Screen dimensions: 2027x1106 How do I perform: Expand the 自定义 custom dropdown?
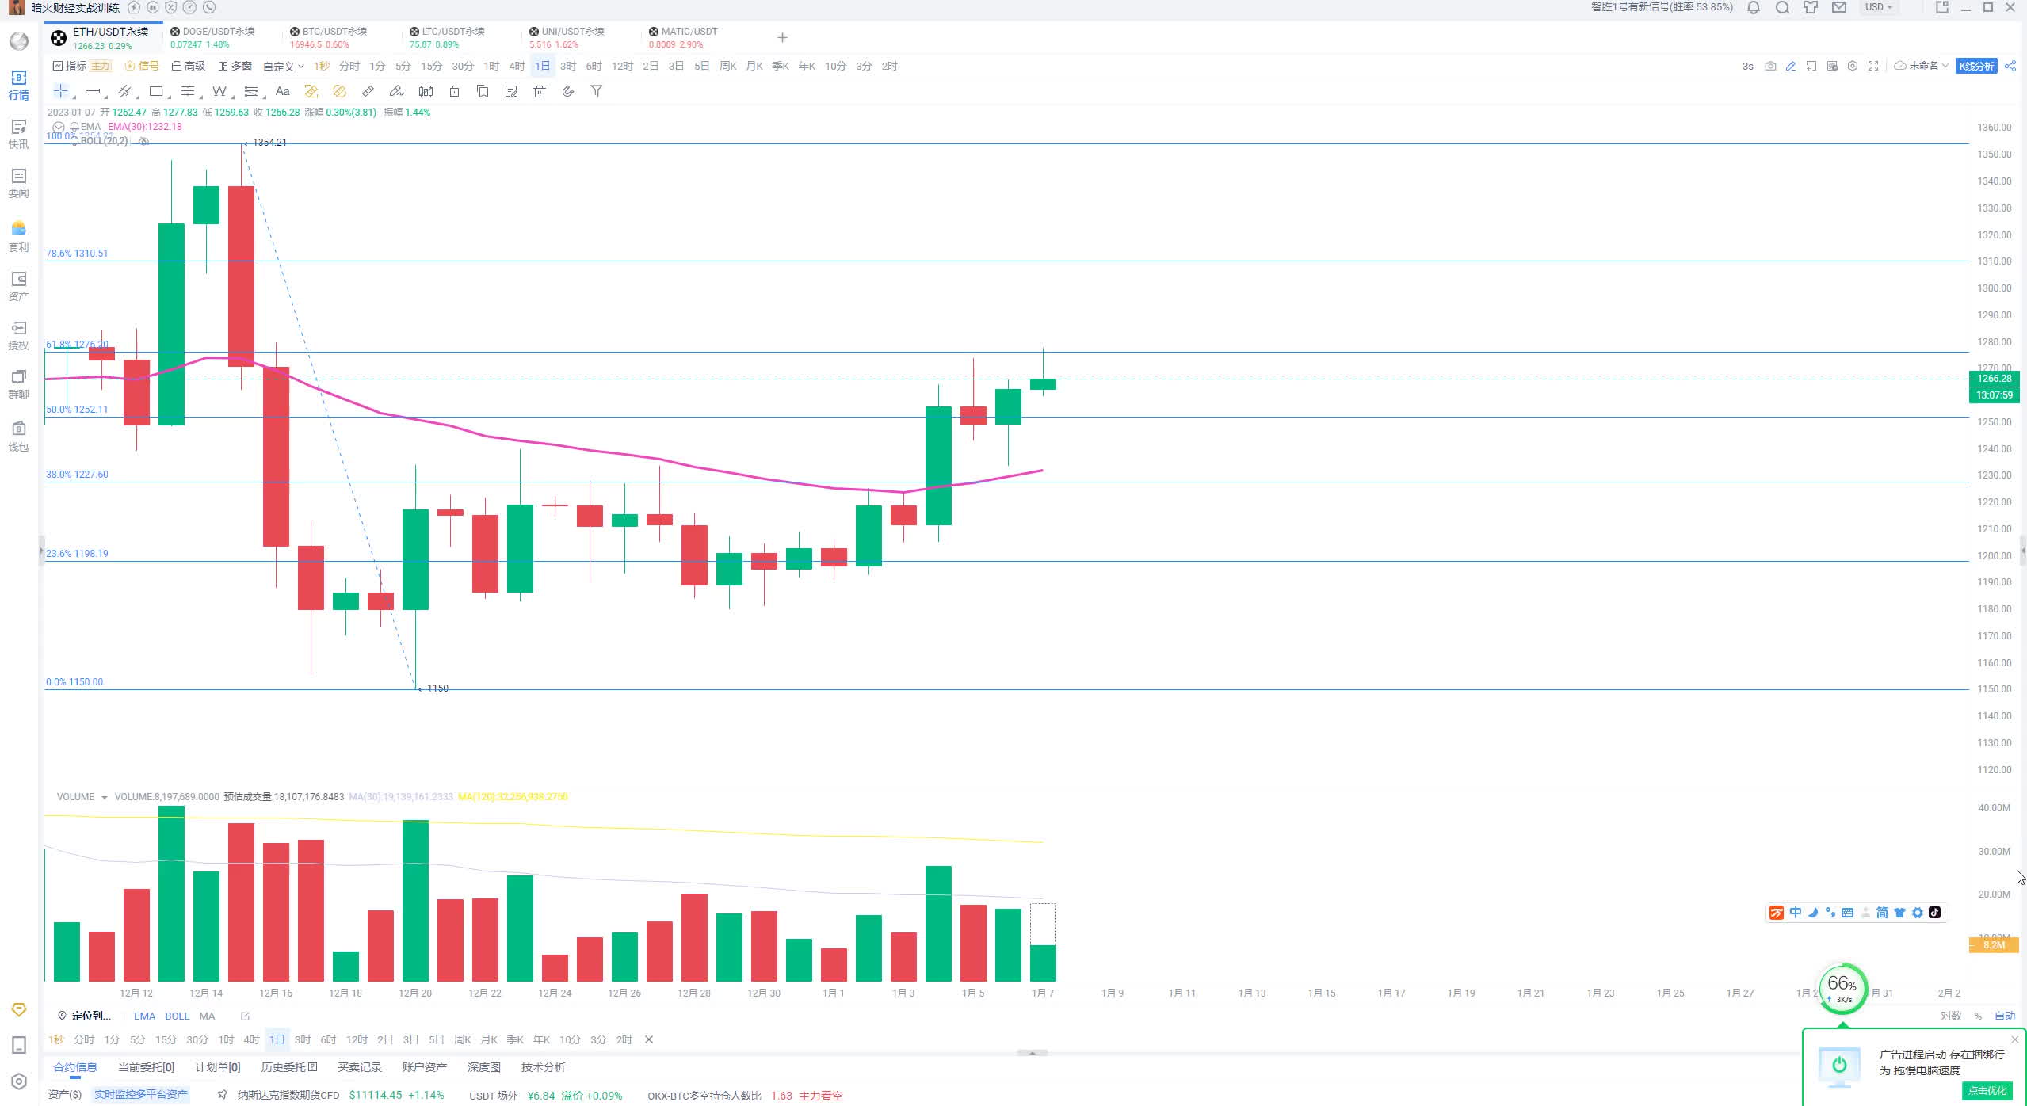[x=283, y=67]
